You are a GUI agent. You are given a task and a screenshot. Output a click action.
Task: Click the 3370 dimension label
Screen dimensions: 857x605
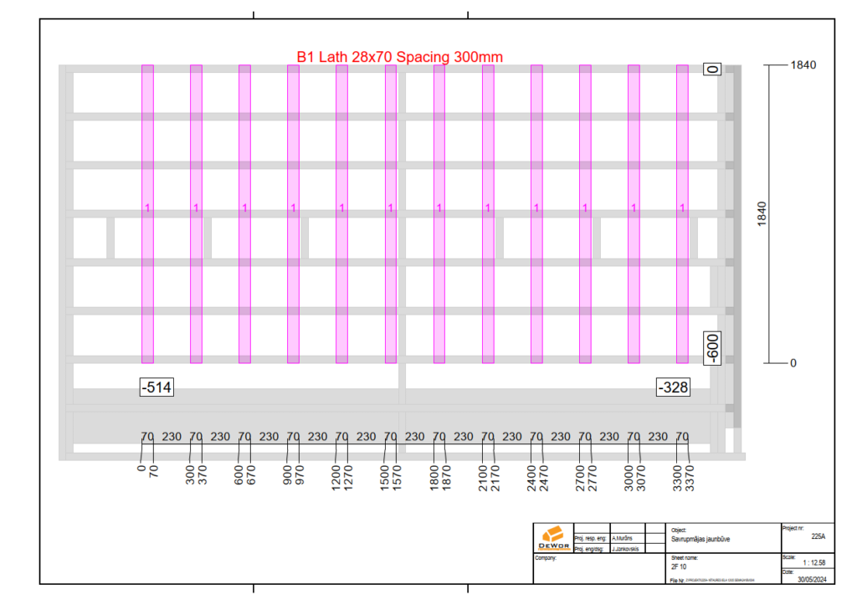690,482
